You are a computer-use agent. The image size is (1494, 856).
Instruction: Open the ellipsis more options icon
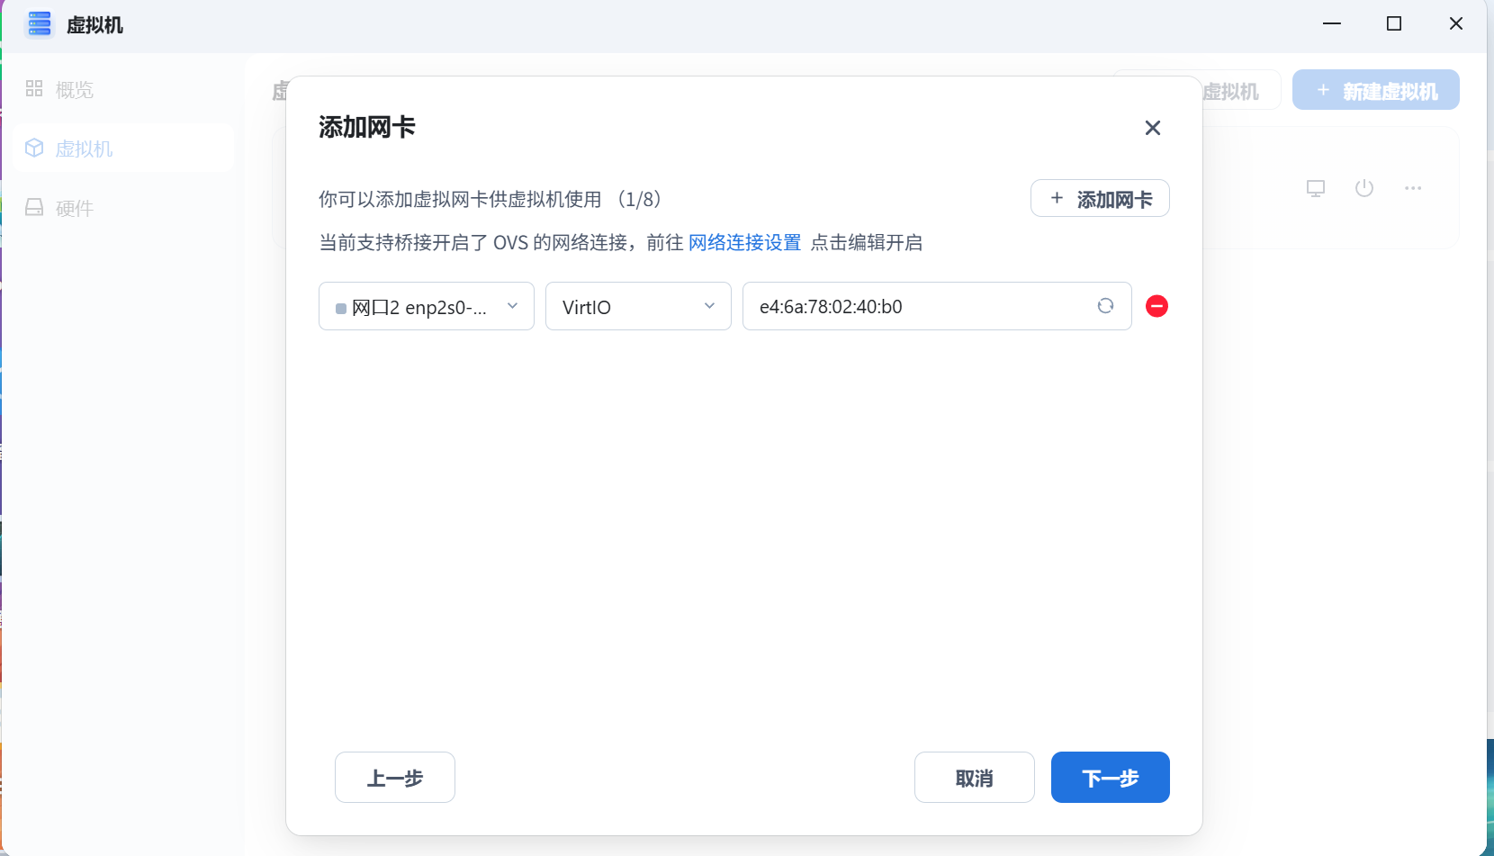tap(1412, 188)
